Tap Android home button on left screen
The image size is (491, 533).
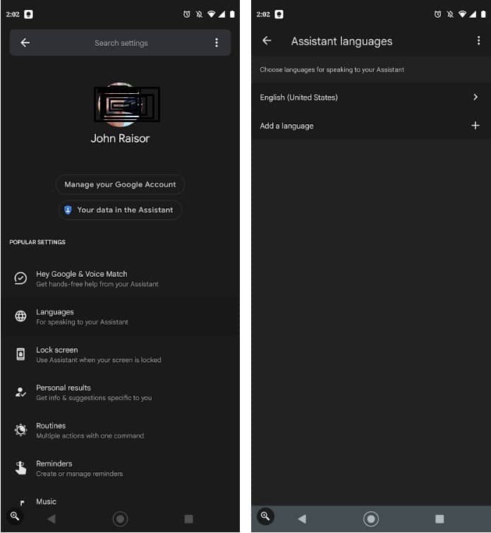pos(121,519)
